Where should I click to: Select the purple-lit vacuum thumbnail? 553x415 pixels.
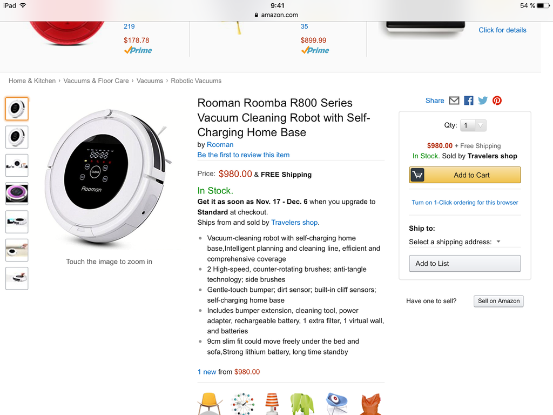tap(17, 194)
